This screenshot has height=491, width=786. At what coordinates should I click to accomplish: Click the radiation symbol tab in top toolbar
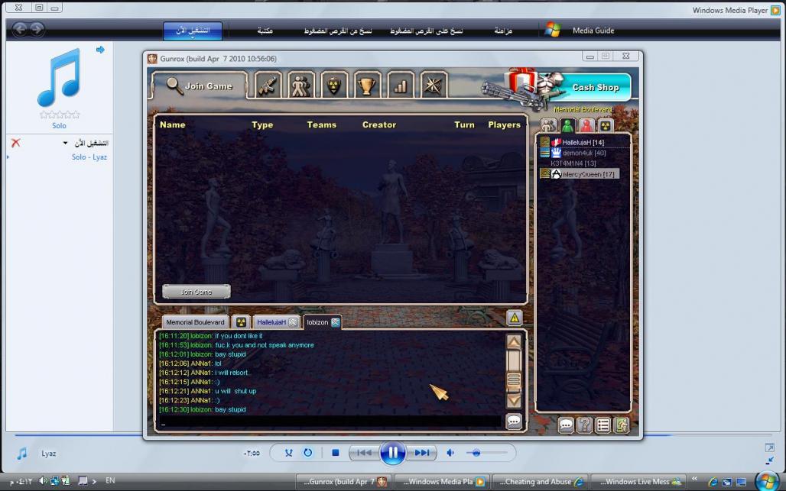[334, 86]
